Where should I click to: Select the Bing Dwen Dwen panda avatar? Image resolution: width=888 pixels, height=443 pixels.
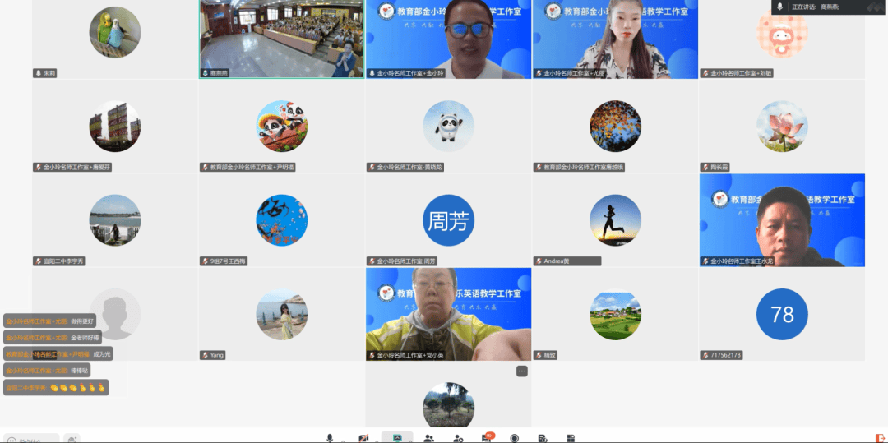[x=449, y=127]
